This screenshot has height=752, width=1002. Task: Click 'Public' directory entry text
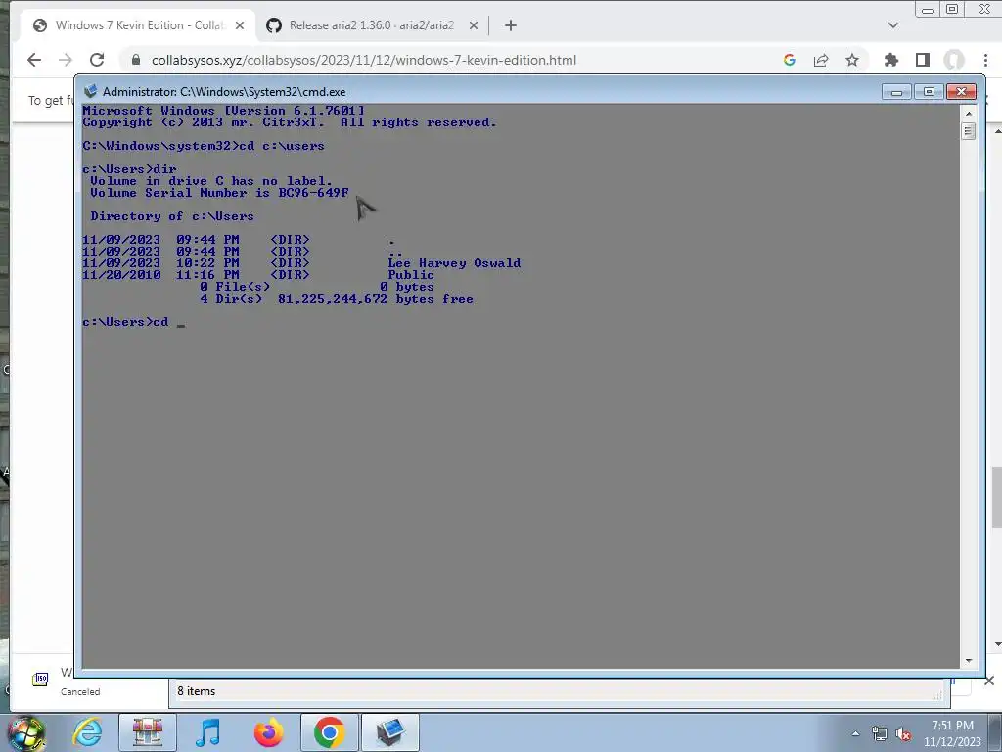pyautogui.click(x=411, y=275)
